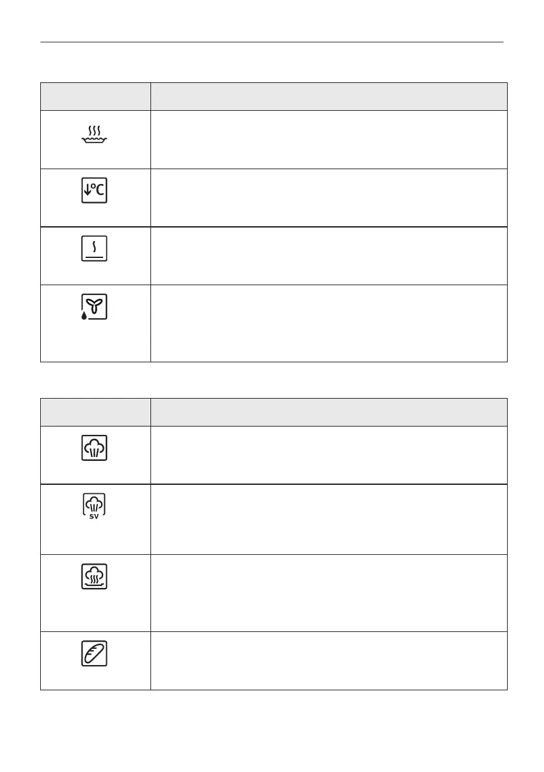Click the steaming dish keep-warm icon
544x772 pixels.
pyautogui.click(x=95, y=135)
